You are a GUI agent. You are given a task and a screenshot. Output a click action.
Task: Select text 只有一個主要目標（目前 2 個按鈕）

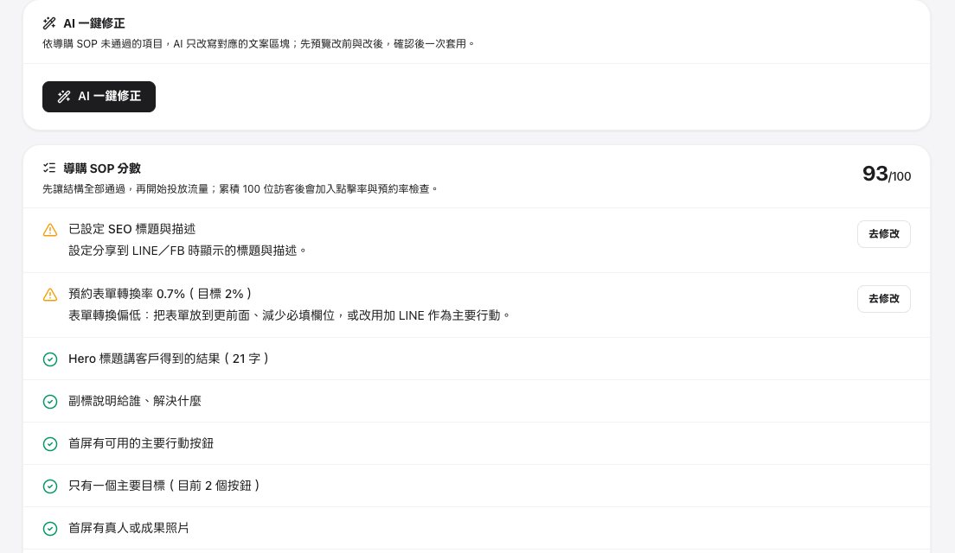[164, 486]
